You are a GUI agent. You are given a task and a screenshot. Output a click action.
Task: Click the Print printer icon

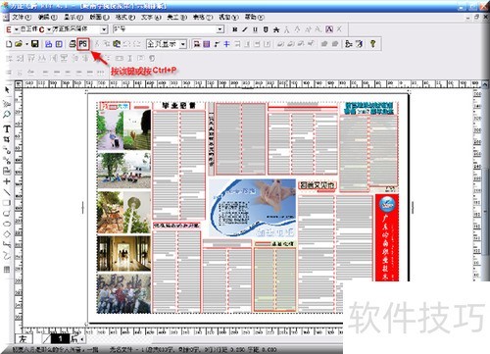click(73, 44)
